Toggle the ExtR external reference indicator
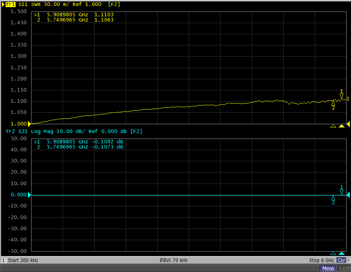Viewport: 351px width, 272px height. tap(344, 268)
